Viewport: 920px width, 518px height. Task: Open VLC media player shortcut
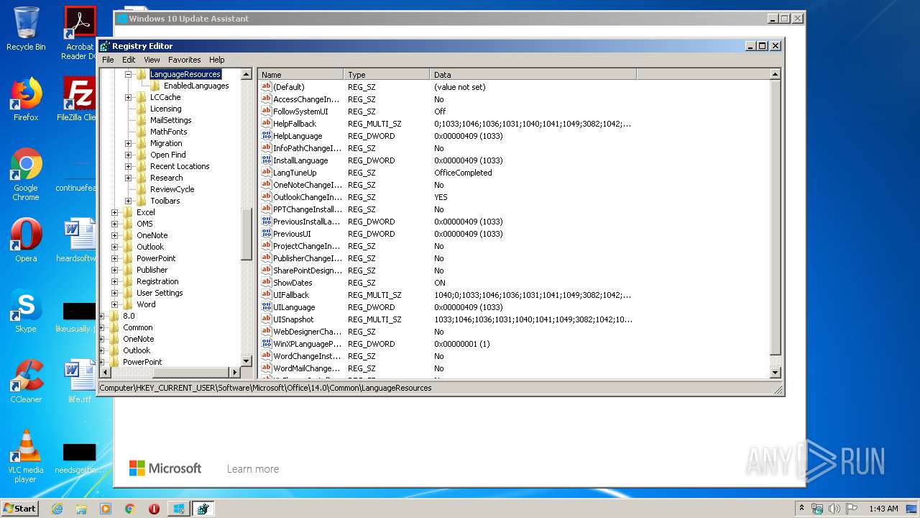pyautogui.click(x=26, y=457)
